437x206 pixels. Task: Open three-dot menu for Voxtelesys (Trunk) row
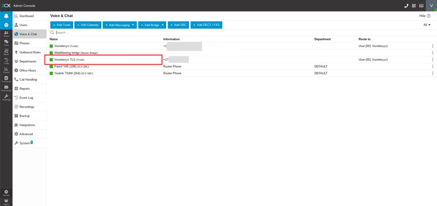tap(433, 46)
